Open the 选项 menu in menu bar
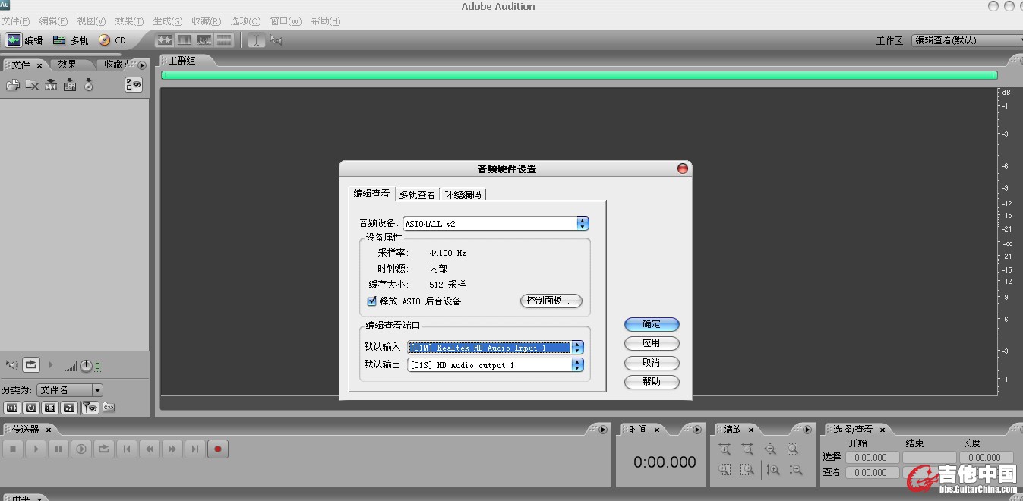Screen dimensions: 1023x501 [245, 21]
